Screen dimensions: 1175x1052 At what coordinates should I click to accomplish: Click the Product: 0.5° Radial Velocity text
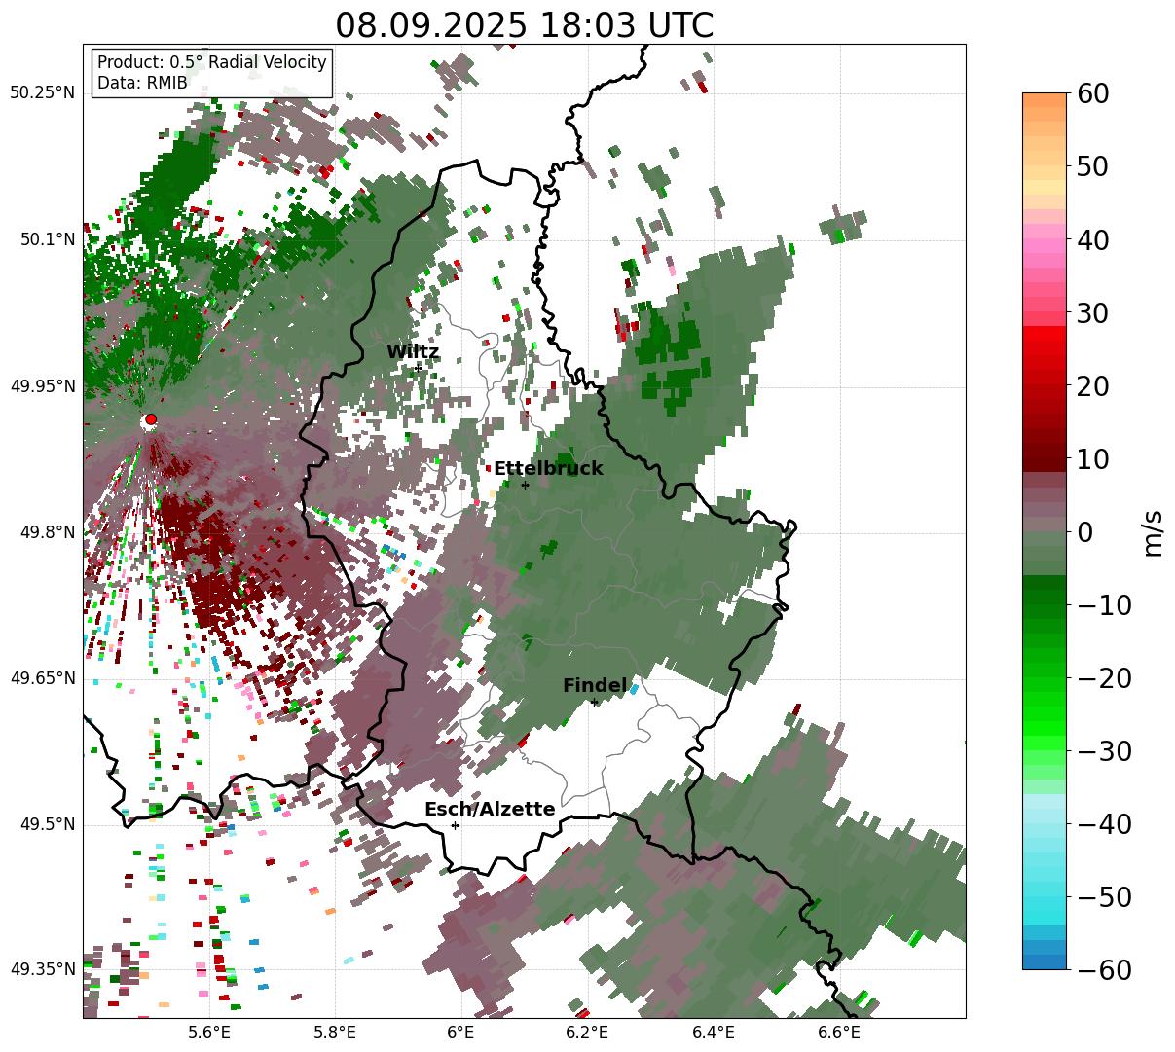pyautogui.click(x=212, y=62)
